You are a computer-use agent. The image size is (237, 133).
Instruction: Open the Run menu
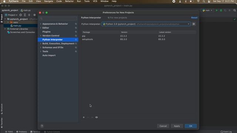(79, 1)
